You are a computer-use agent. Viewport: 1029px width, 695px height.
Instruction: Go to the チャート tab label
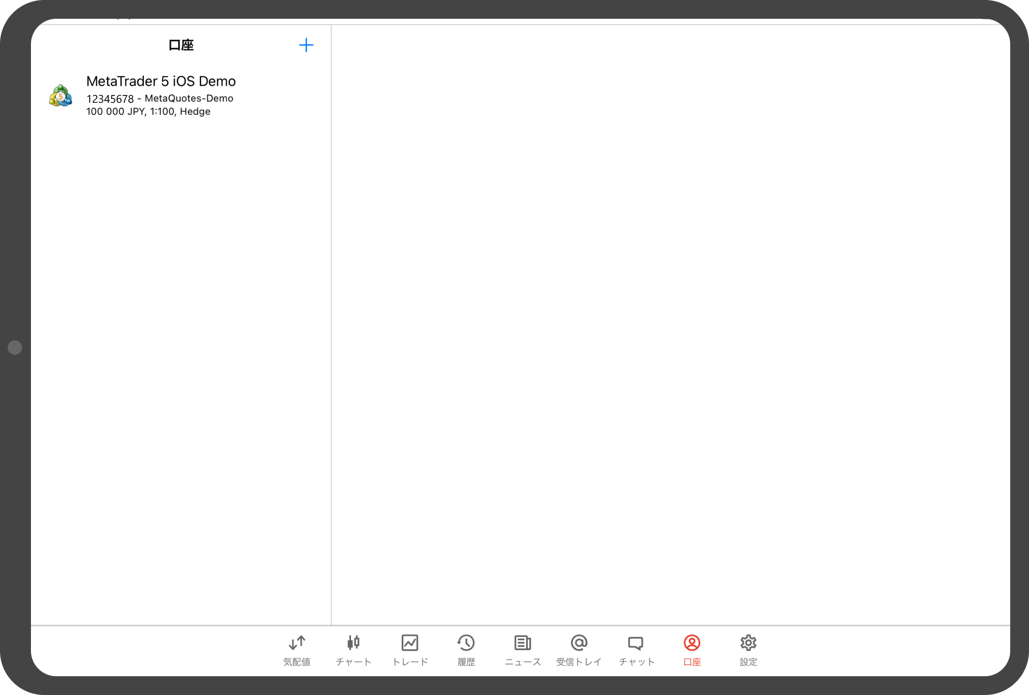click(x=353, y=662)
